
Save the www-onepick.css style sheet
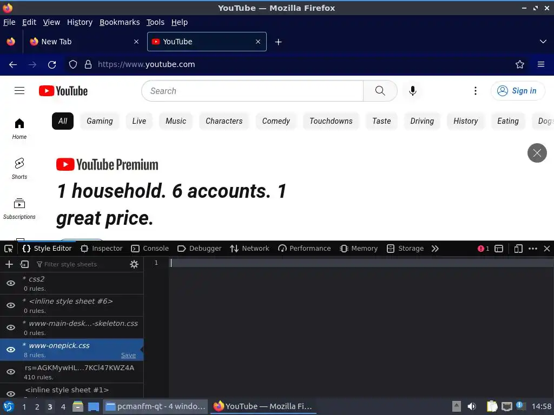point(128,356)
